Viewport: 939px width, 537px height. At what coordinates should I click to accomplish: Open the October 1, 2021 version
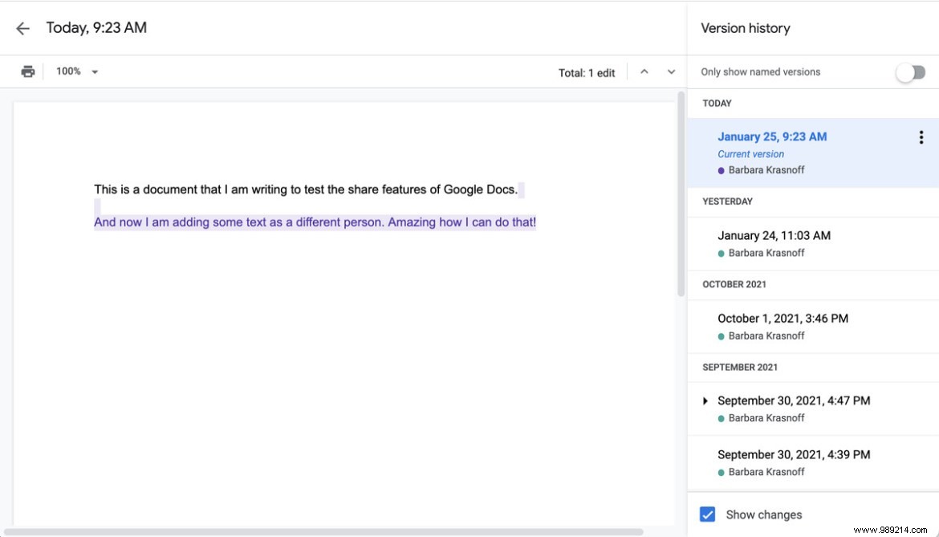[782, 318]
